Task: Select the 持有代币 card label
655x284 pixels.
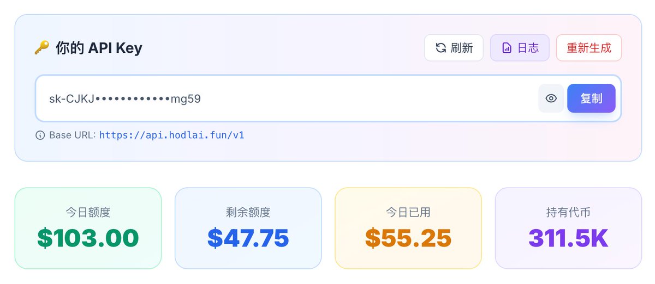Action: (568, 212)
